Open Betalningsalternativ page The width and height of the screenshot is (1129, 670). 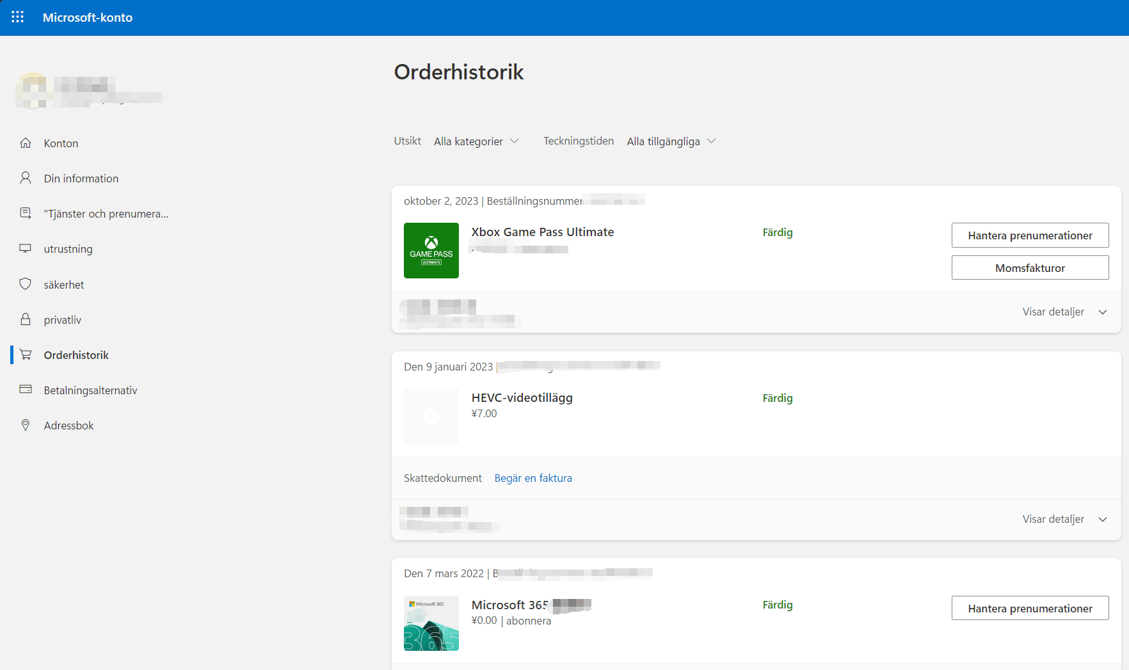tap(90, 390)
